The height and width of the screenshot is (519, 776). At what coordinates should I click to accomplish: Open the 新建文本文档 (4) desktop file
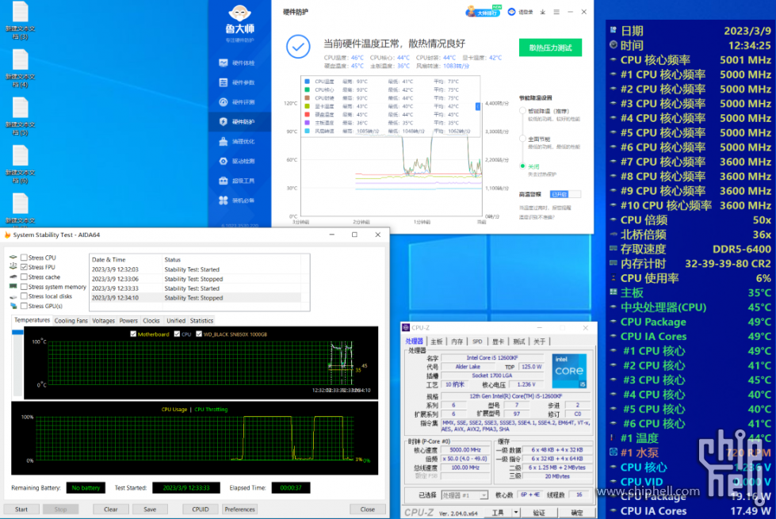(x=20, y=69)
